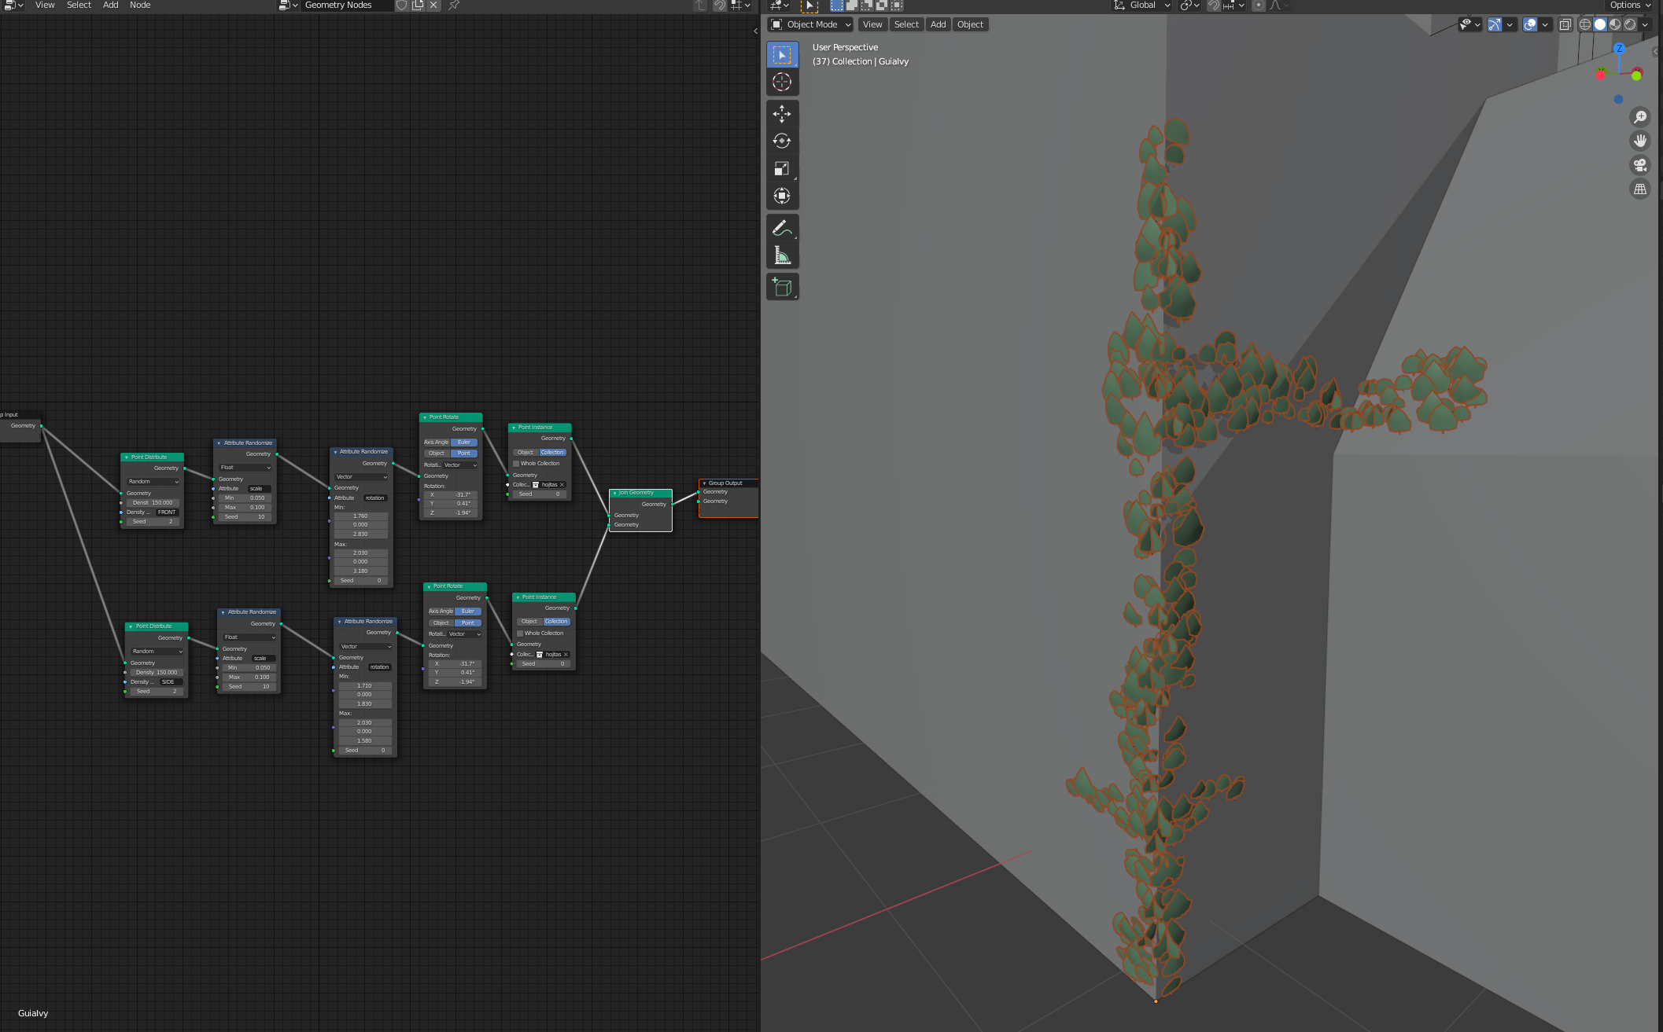Screen dimensions: 1663x1032
Task: Toggle camera view icon in viewport
Action: click(1639, 165)
